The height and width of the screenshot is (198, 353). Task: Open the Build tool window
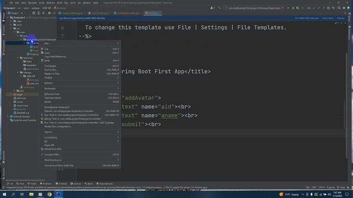click(x=89, y=184)
